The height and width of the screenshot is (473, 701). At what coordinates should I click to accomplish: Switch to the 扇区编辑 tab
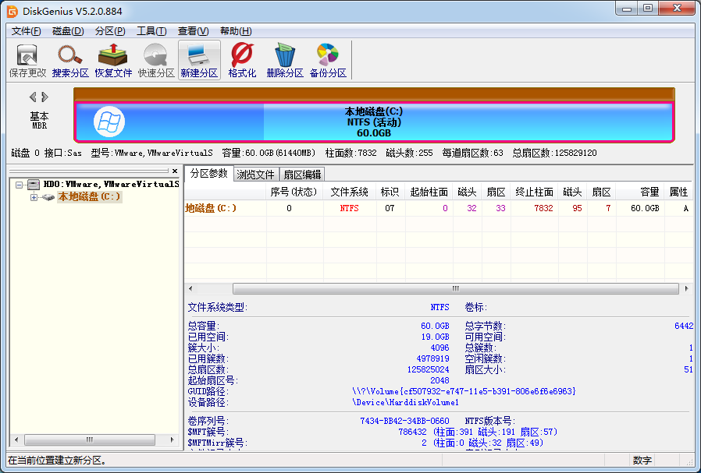click(x=301, y=174)
